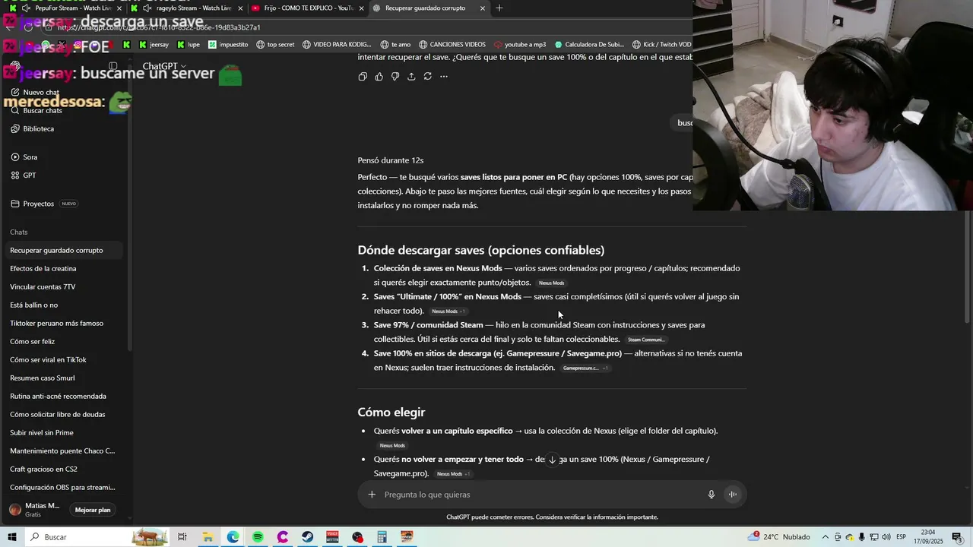Open File Explorer from the taskbar
Viewport: 973px width, 547px height.
tap(208, 537)
